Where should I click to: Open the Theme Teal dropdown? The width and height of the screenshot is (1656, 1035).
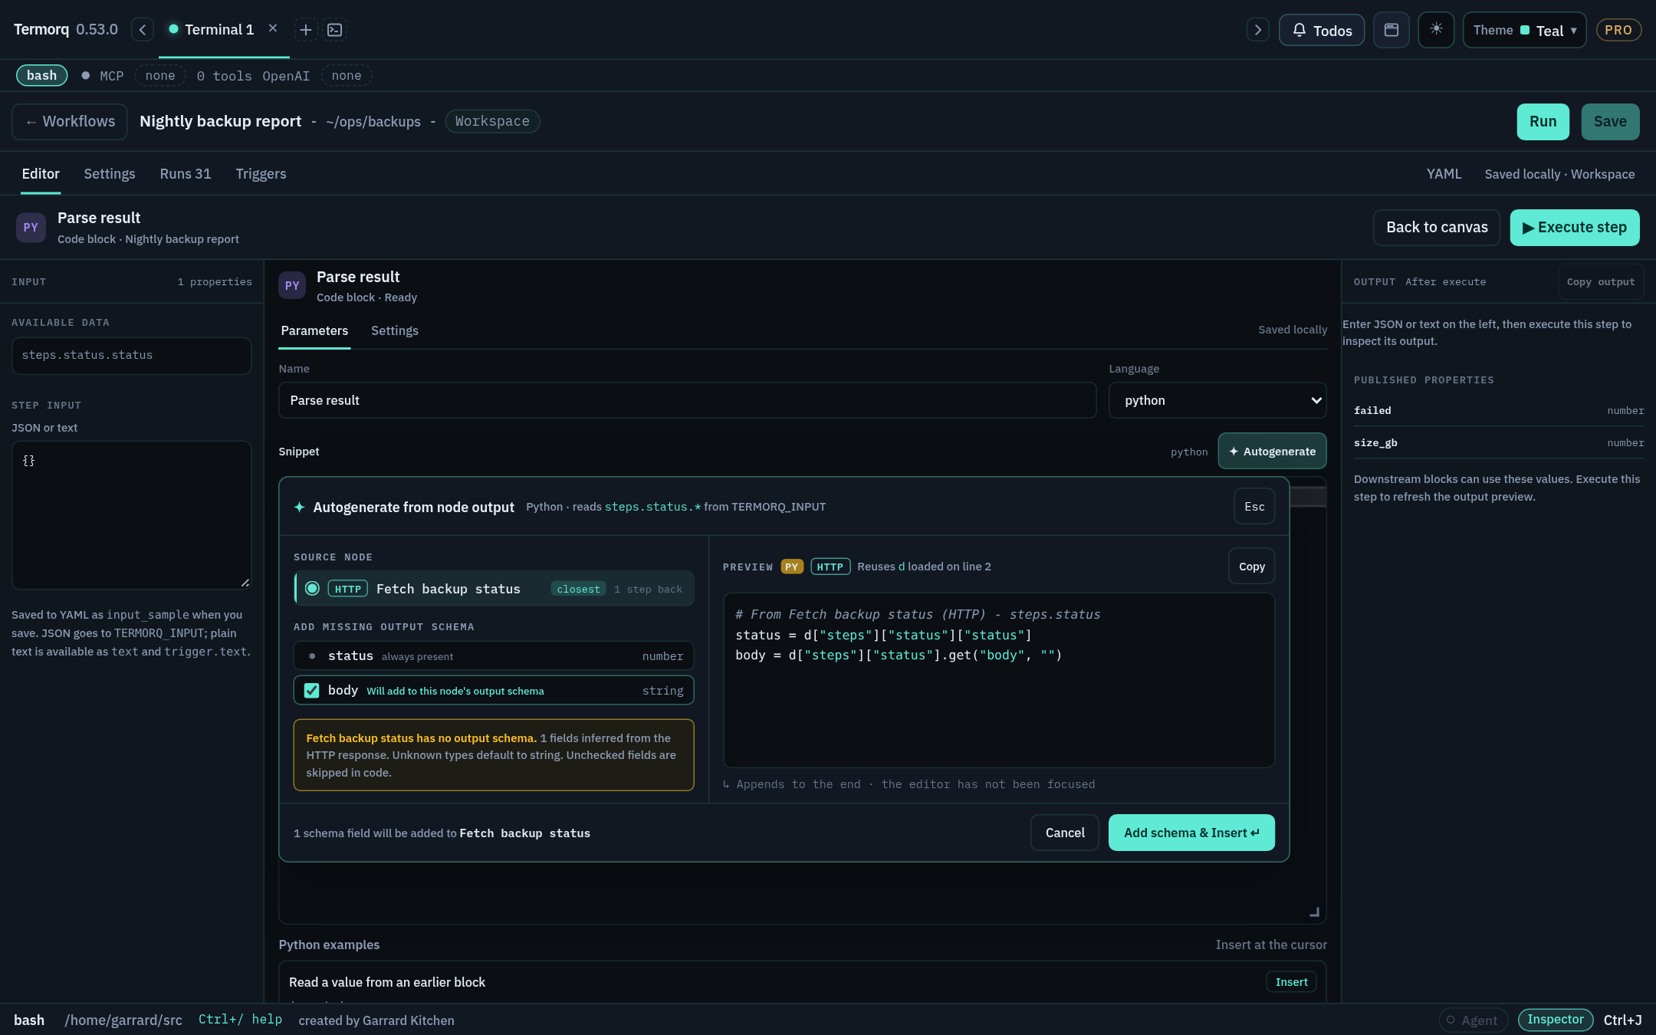click(x=1524, y=31)
